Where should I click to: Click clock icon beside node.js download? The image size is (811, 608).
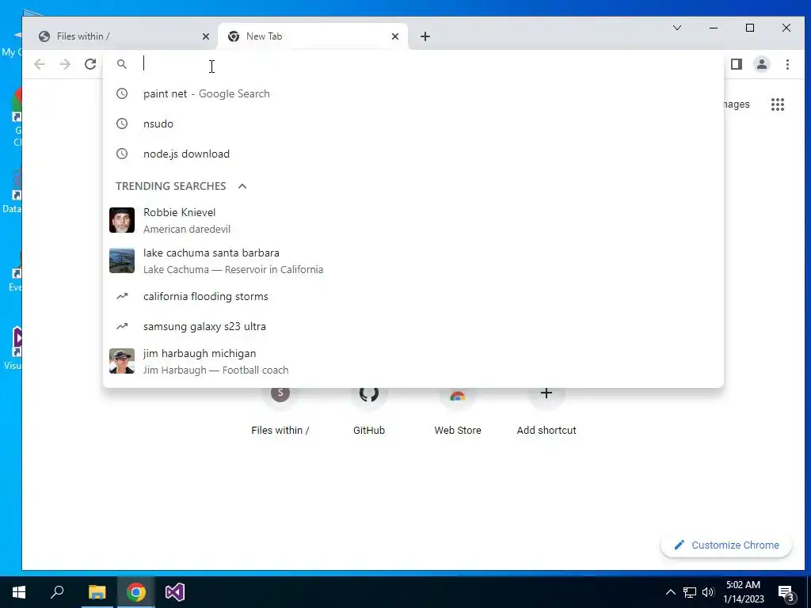(121, 154)
